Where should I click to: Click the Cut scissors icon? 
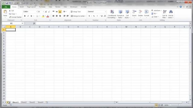click(10, 11)
